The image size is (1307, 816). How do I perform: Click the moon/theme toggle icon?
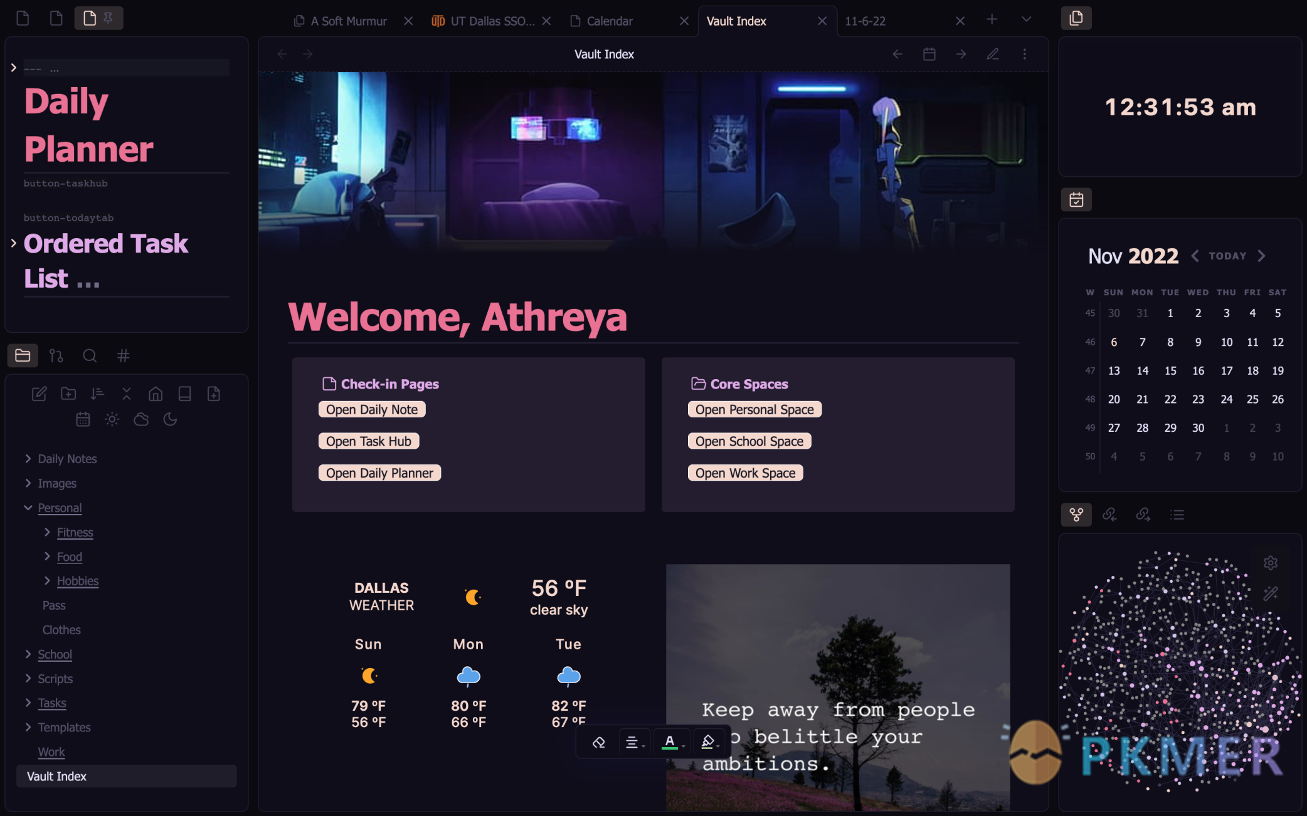[170, 420]
